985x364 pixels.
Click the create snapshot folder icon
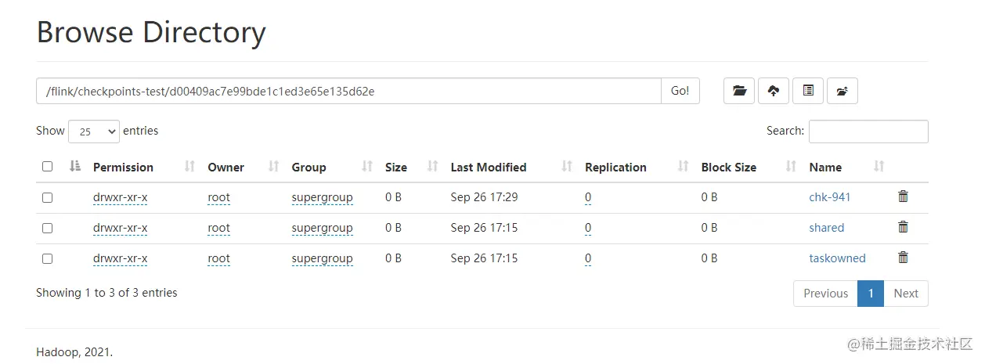point(842,91)
